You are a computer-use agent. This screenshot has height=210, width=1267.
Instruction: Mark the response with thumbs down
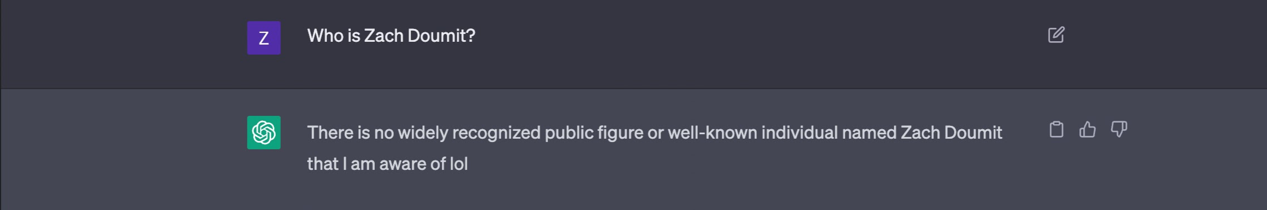click(x=1119, y=130)
